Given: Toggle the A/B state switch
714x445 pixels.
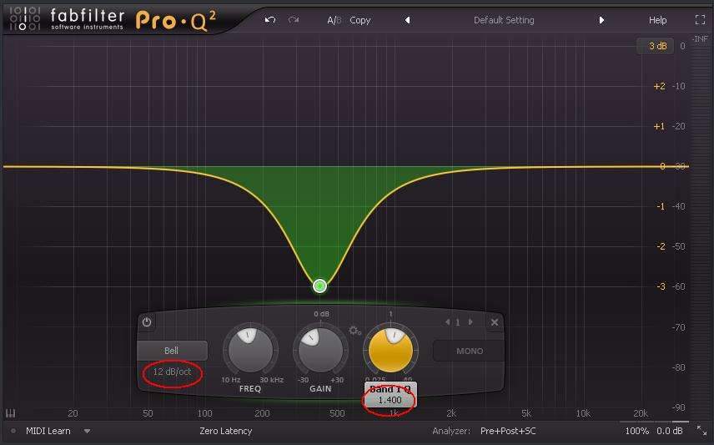Looking at the screenshot, I should [x=334, y=20].
